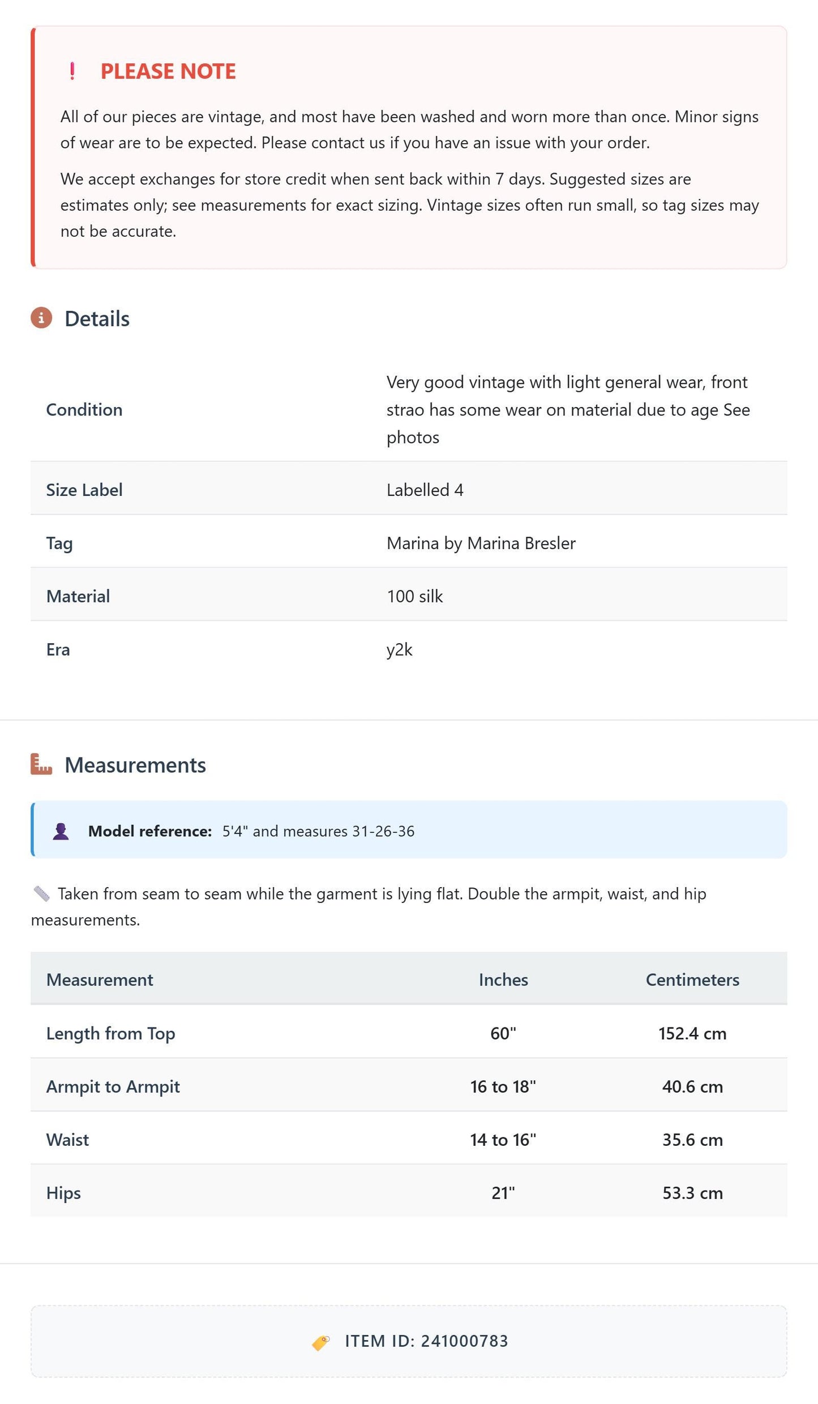Screen dimensions: 818x1404
Task: Click the ITEM ID 241000783 text
Action: [x=427, y=1341]
